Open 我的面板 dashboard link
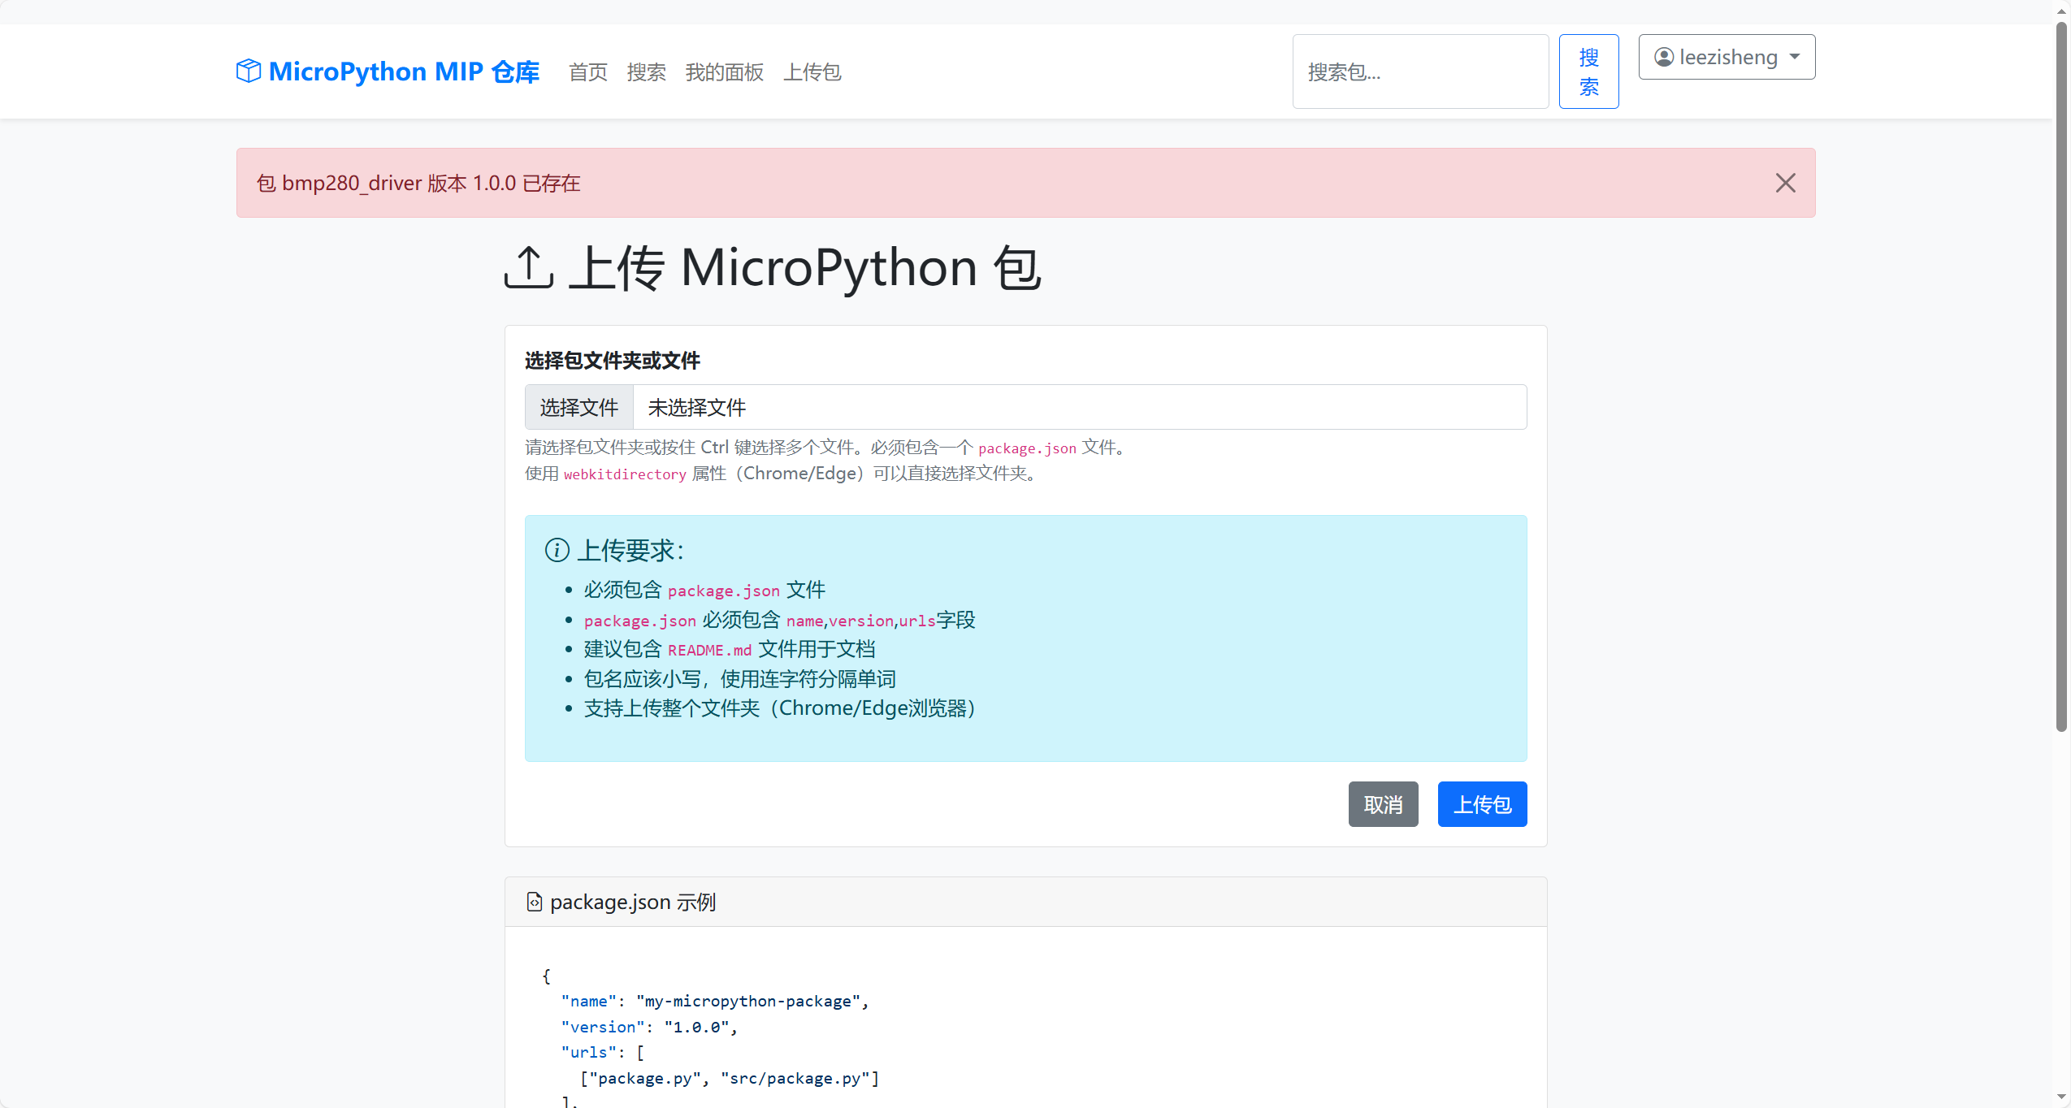The image size is (2071, 1108). 725,72
